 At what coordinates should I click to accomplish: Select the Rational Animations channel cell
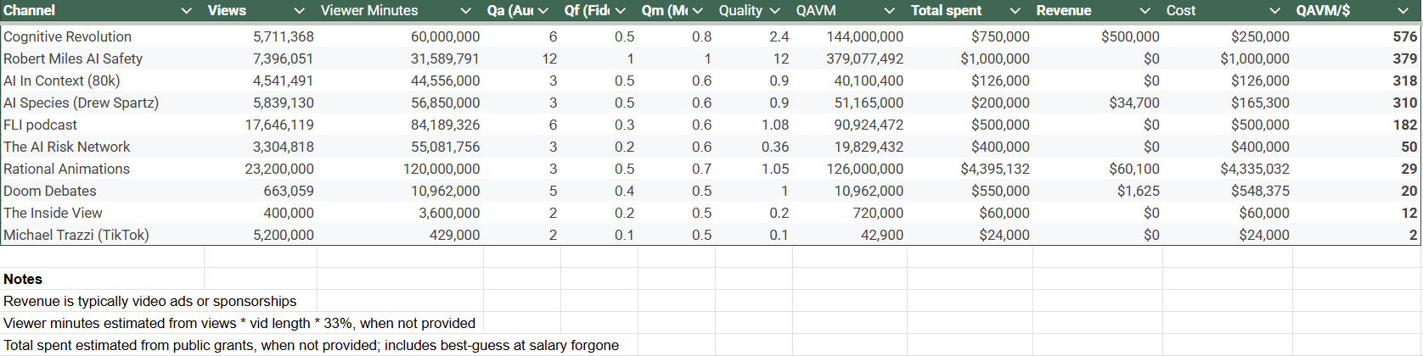[x=67, y=169]
